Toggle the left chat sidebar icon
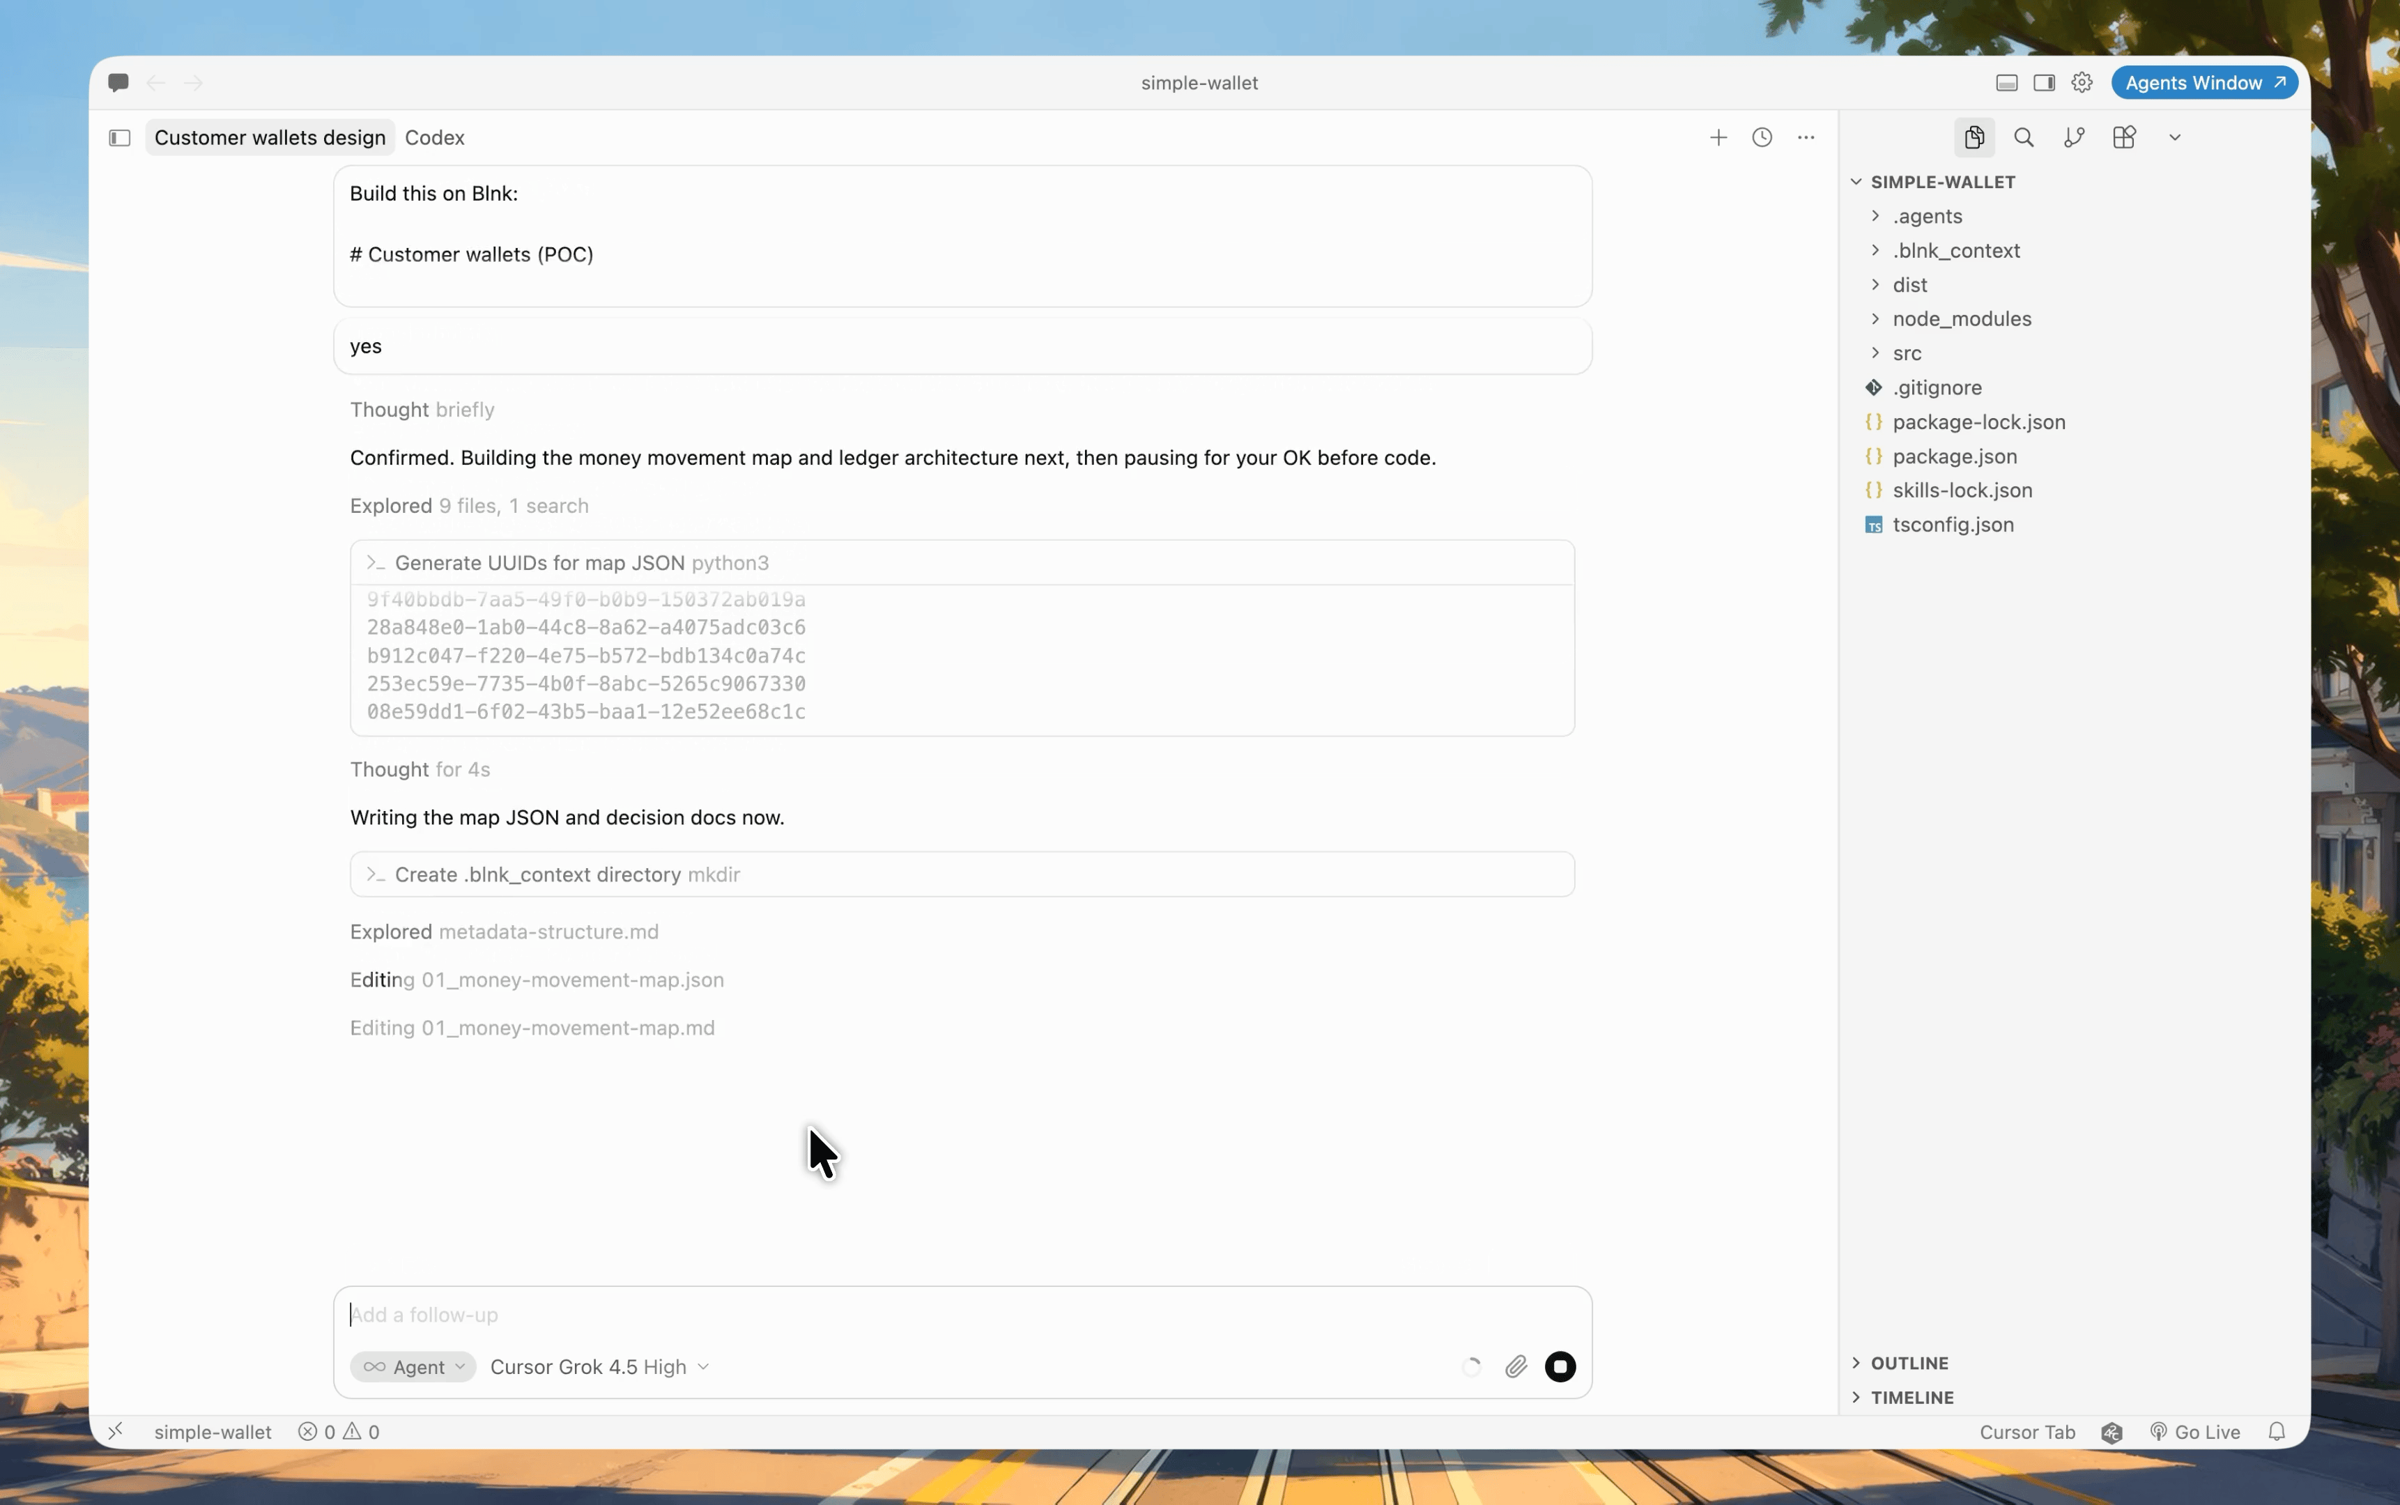The image size is (2400, 1505). click(x=119, y=137)
